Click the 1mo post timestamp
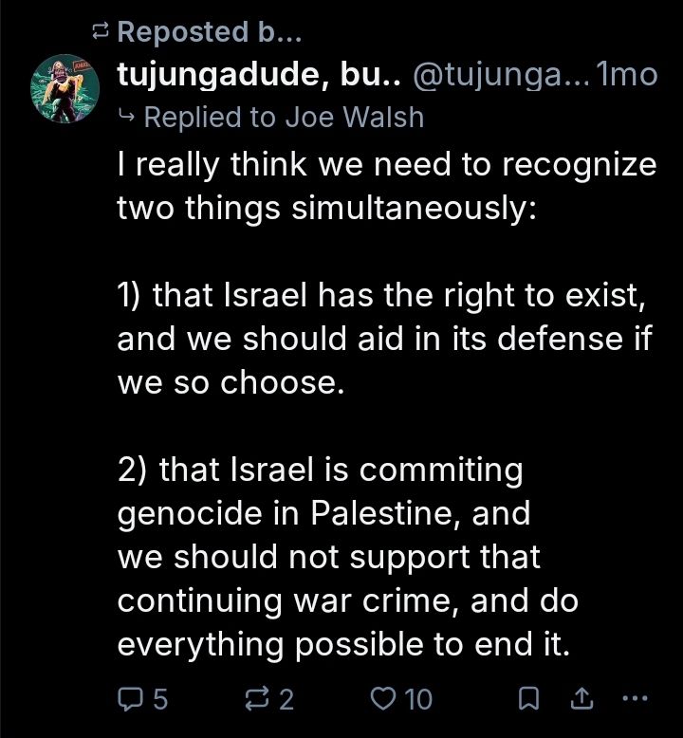The height and width of the screenshot is (738, 683). click(x=626, y=75)
